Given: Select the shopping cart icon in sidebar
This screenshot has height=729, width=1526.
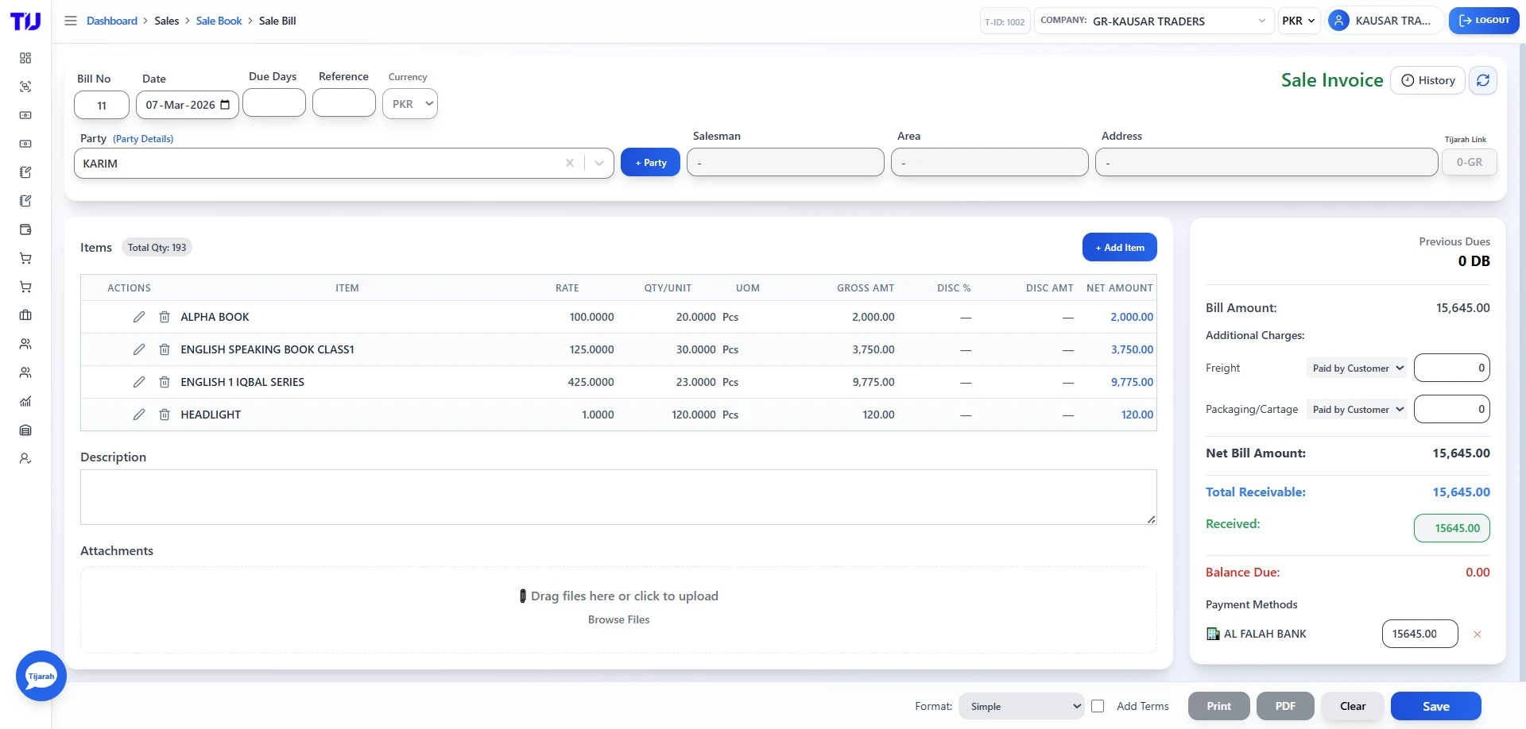Looking at the screenshot, I should coord(25,258).
